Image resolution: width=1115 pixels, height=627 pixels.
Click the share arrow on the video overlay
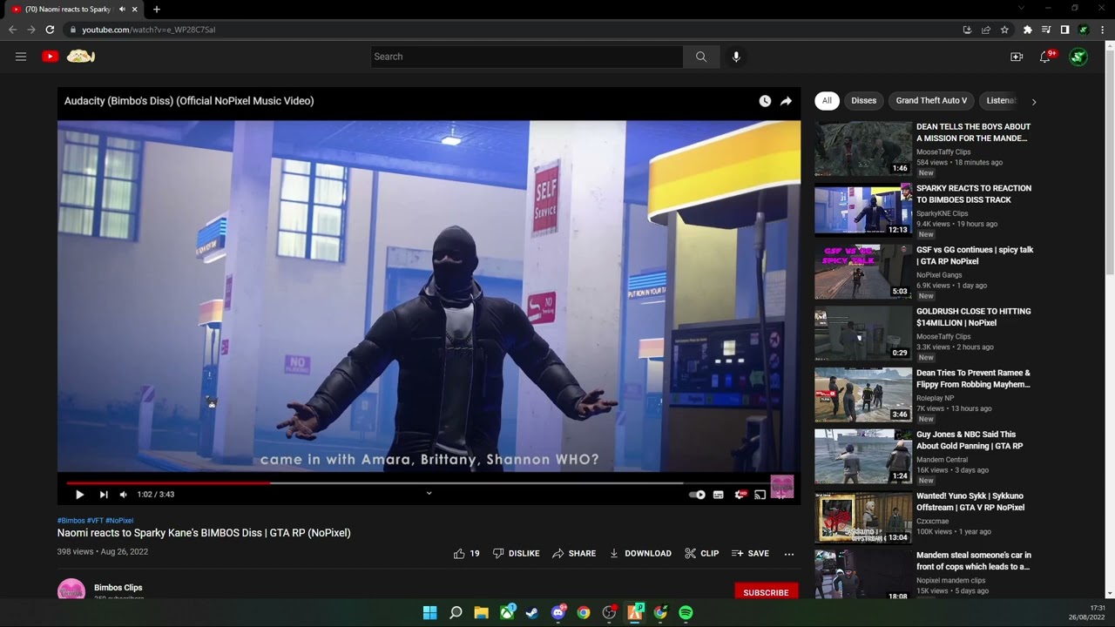(x=786, y=101)
